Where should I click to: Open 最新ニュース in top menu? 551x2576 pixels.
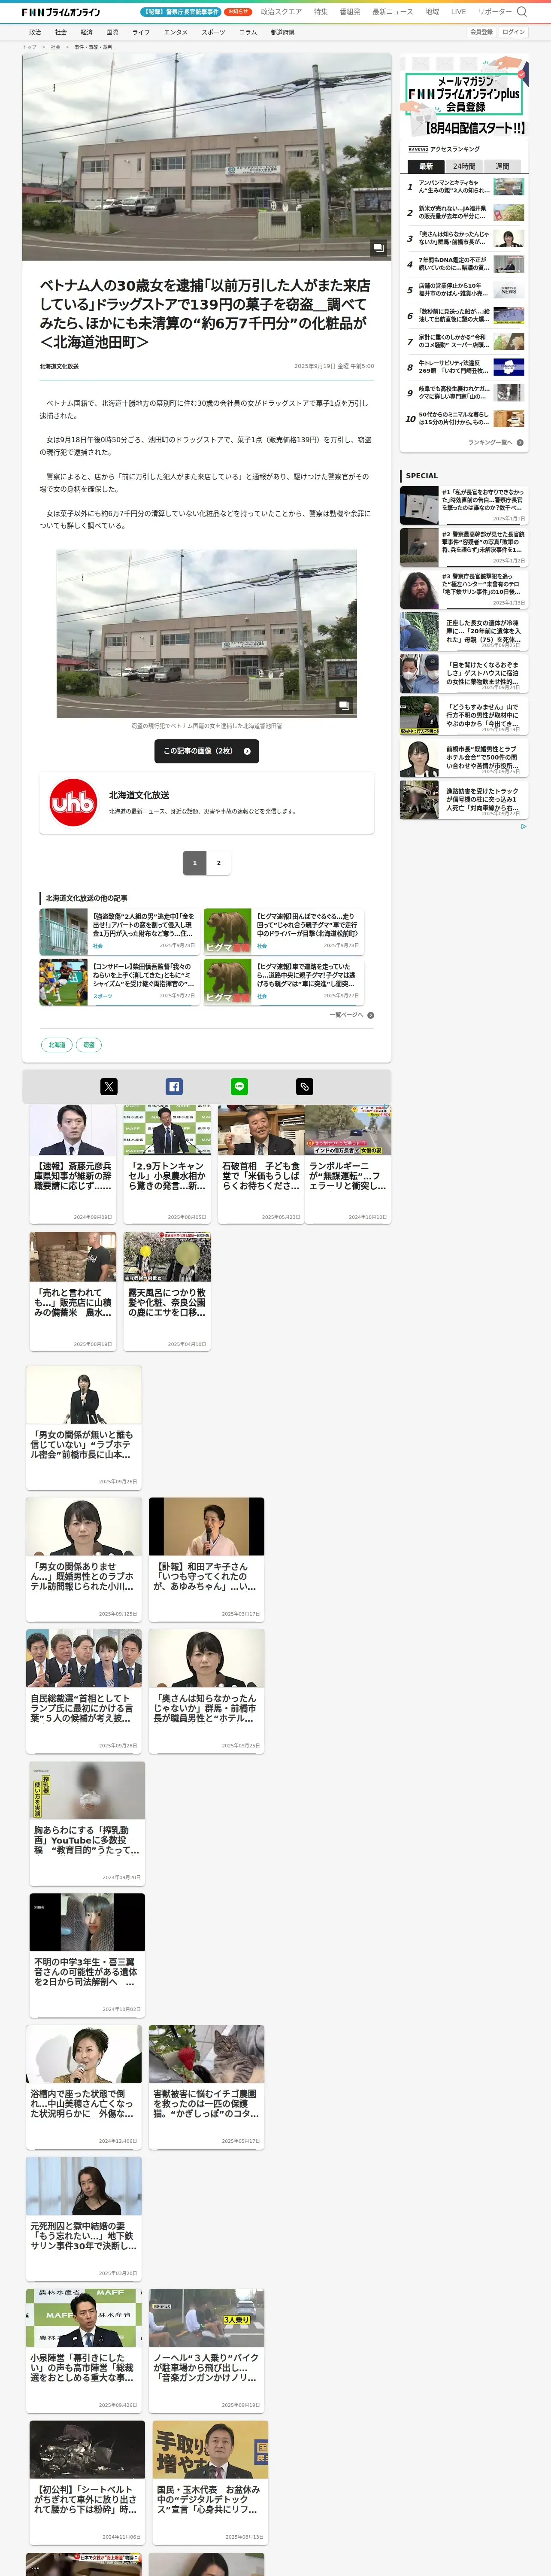pyautogui.click(x=393, y=12)
